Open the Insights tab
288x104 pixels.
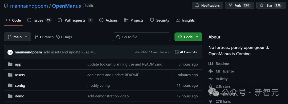[x=185, y=20]
